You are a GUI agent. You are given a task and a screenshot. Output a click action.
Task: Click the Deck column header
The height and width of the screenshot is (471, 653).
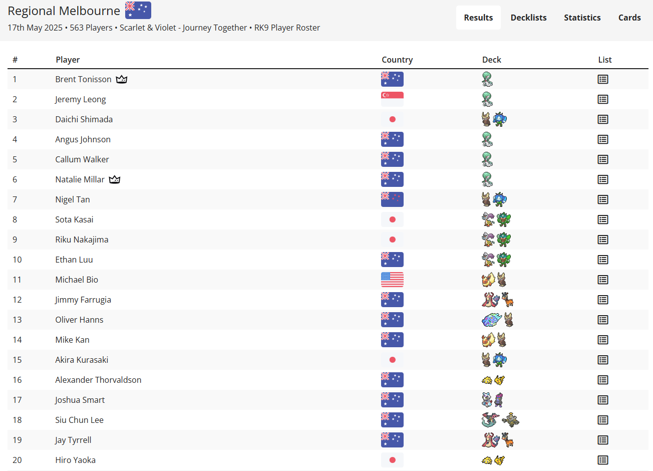491,60
